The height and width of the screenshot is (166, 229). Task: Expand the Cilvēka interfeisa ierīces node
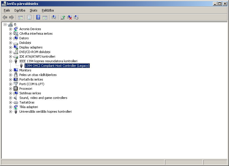click(11, 34)
